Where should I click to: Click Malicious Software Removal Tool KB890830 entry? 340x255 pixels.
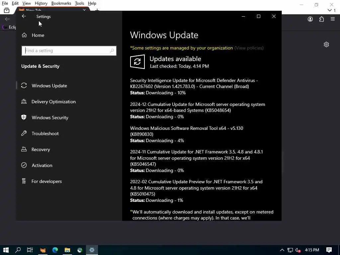[x=187, y=131]
